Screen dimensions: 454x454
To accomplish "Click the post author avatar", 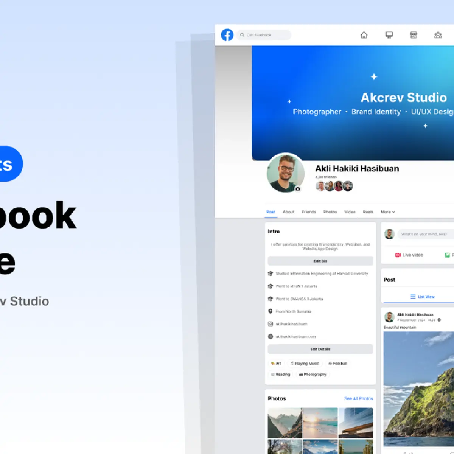I will [389, 317].
